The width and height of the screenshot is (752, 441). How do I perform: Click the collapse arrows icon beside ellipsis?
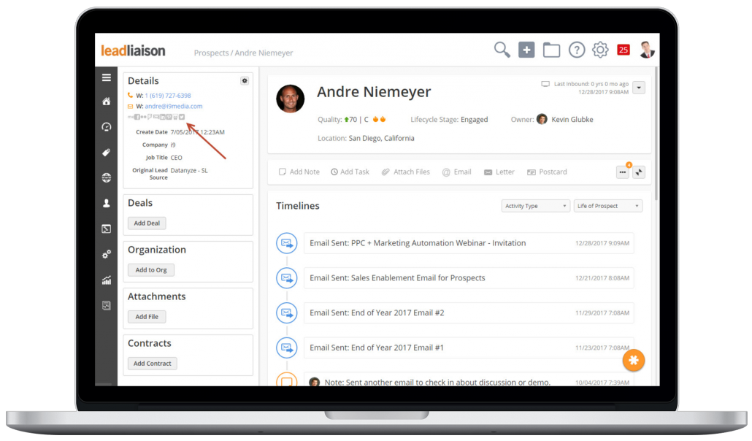coord(639,172)
